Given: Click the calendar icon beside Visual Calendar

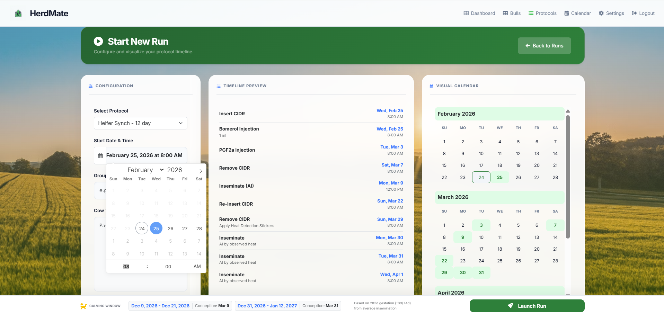Looking at the screenshot, I should click(x=431, y=86).
